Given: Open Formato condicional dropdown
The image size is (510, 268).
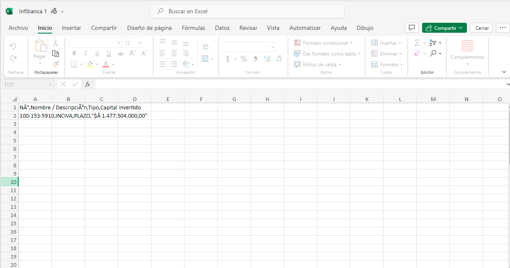Looking at the screenshot, I should [x=323, y=43].
